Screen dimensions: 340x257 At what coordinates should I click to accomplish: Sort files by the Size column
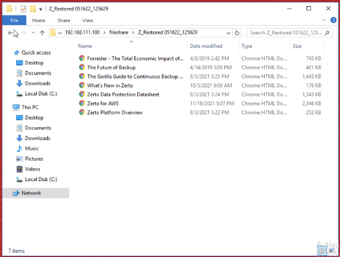(x=297, y=46)
